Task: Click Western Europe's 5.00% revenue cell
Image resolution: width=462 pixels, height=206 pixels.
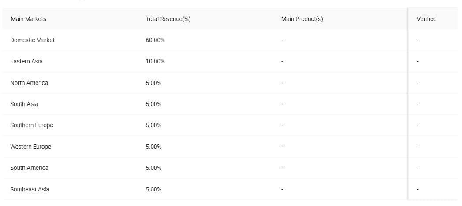Action: (153, 147)
